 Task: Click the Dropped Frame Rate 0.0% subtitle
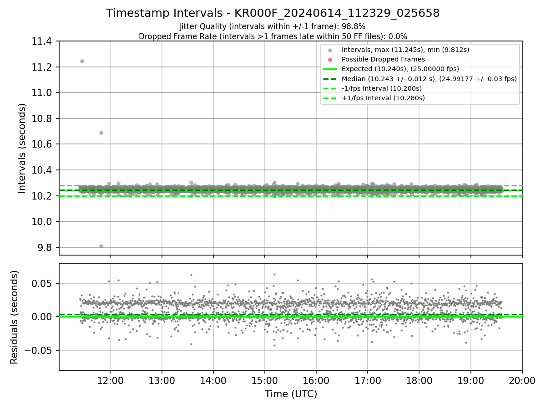pos(273,36)
